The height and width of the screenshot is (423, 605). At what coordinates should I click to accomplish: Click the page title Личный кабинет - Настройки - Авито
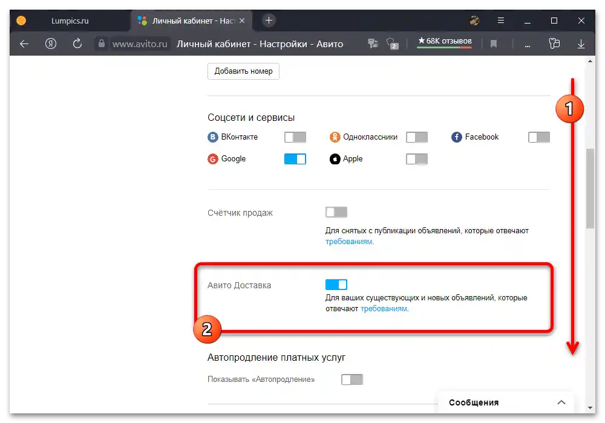(x=260, y=44)
